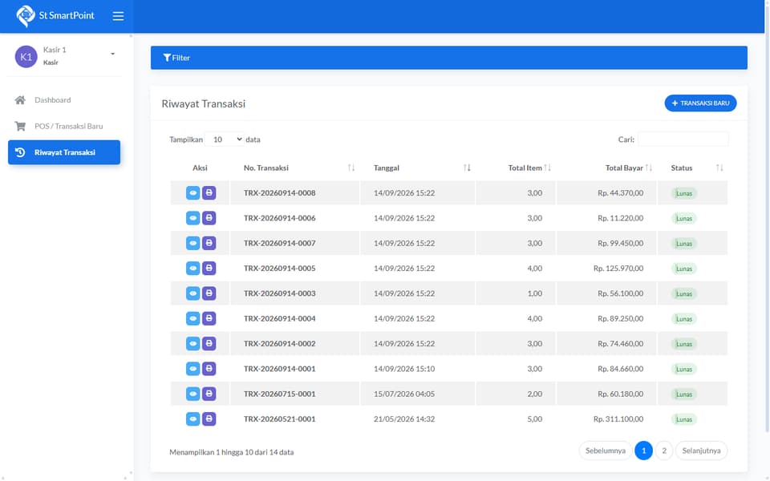
Task: Click the K1 user avatar
Action: click(26, 56)
